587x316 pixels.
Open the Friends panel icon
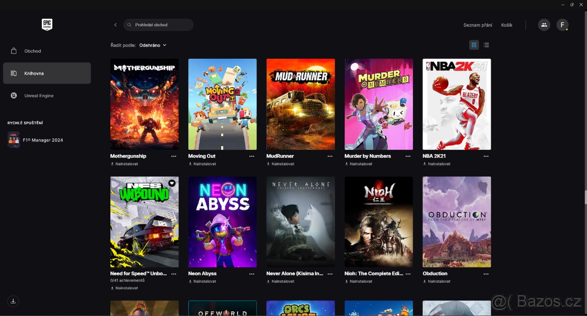click(x=544, y=24)
